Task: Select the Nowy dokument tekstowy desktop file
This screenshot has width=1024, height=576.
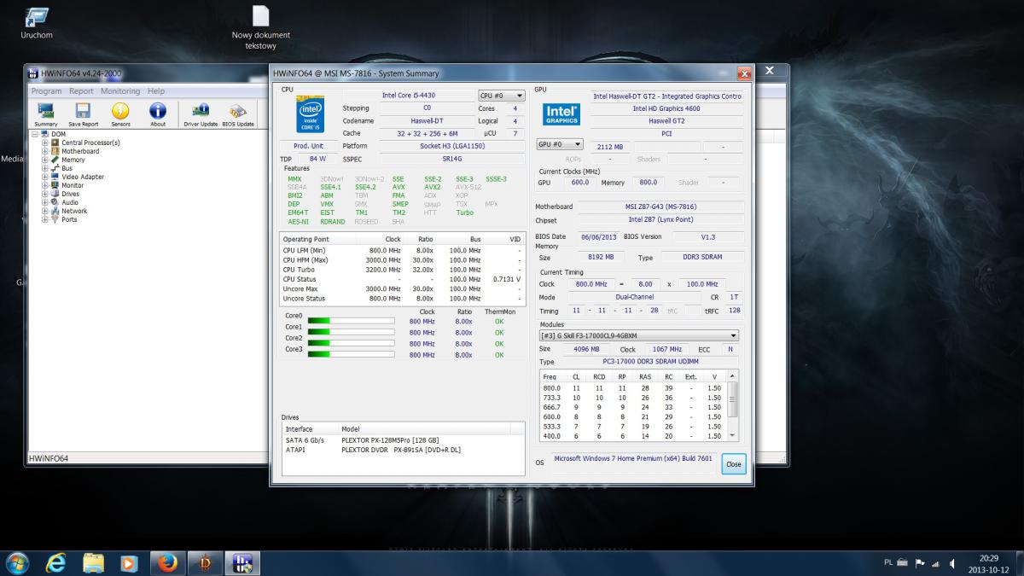Action: tap(261, 27)
